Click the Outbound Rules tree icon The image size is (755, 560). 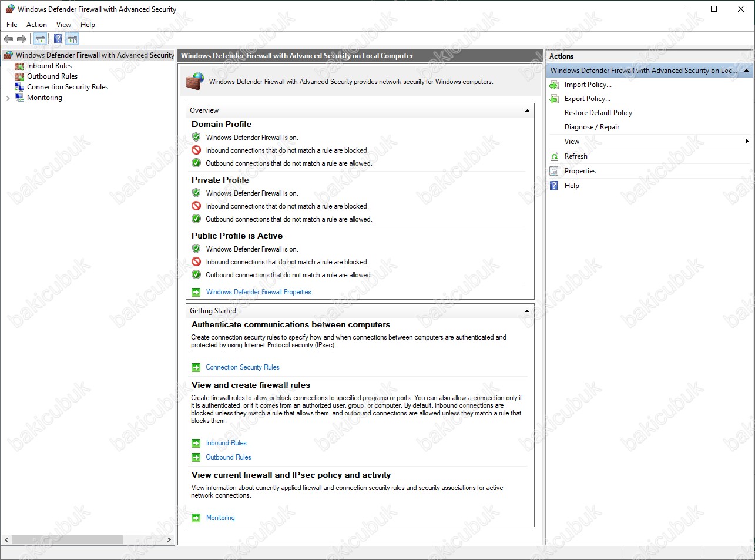[19, 76]
